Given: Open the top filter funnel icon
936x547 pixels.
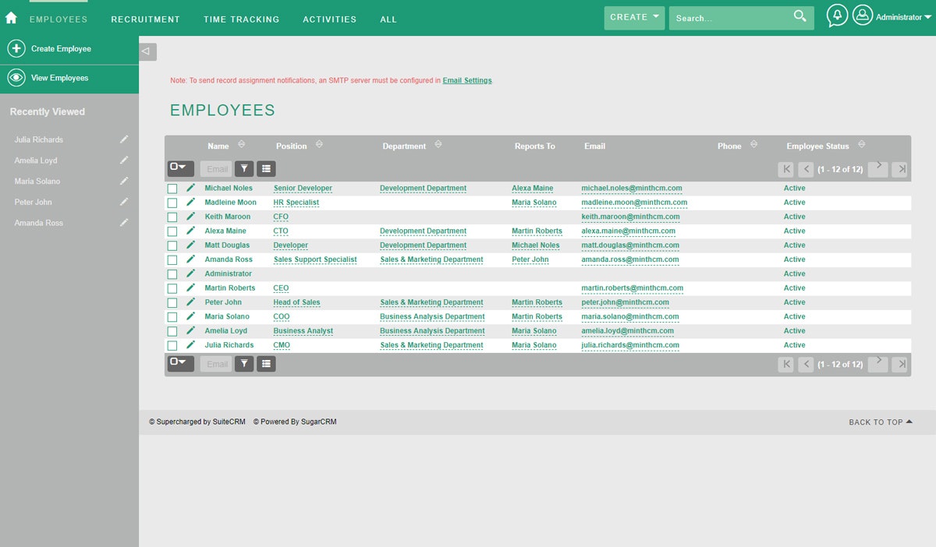Looking at the screenshot, I should [244, 168].
